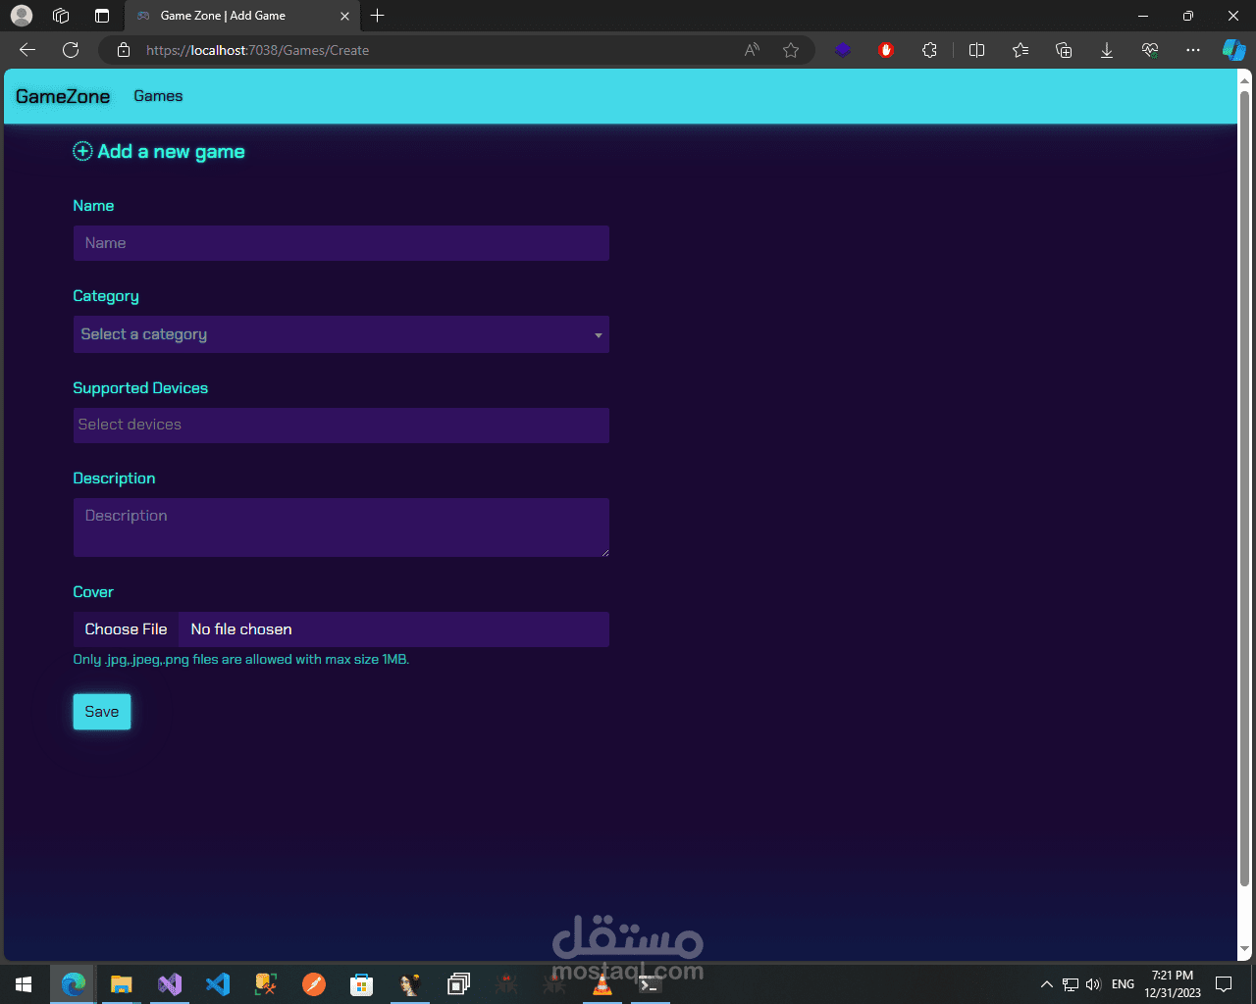Viewport: 1256px width, 1004px height.
Task: Open the browser profile avatar
Action: pyautogui.click(x=22, y=16)
